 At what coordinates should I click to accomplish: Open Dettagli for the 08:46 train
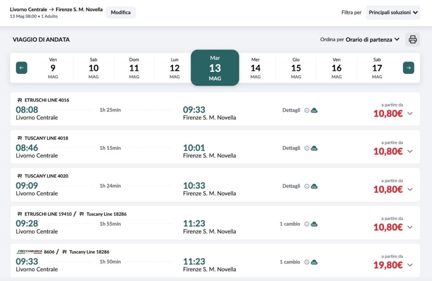[291, 148]
